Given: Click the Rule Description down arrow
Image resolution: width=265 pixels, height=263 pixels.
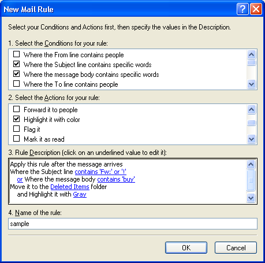Looking at the screenshot, I should pos(251,198).
